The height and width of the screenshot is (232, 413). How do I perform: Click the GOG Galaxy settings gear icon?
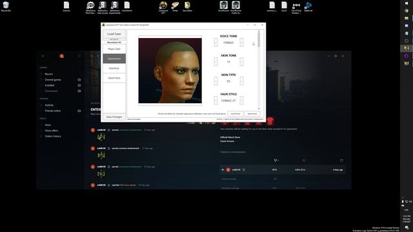(43, 56)
